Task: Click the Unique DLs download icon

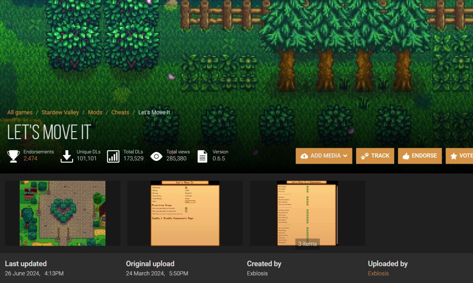Action: click(67, 156)
